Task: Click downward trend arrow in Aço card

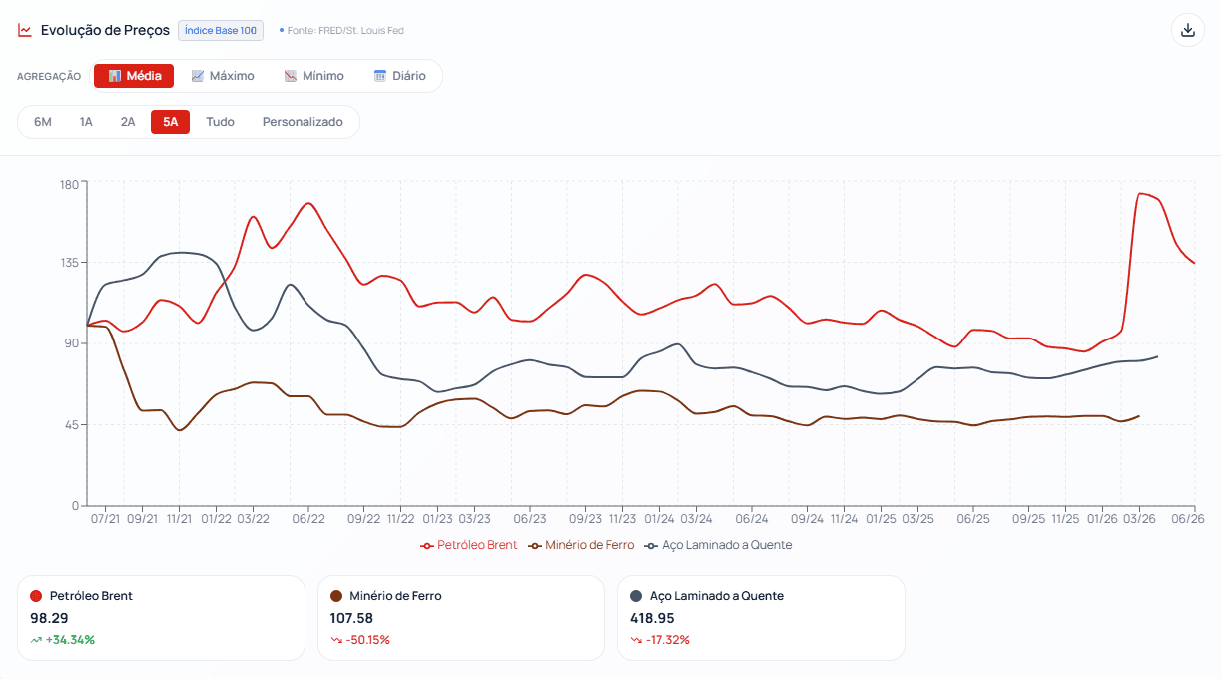Action: tap(635, 640)
